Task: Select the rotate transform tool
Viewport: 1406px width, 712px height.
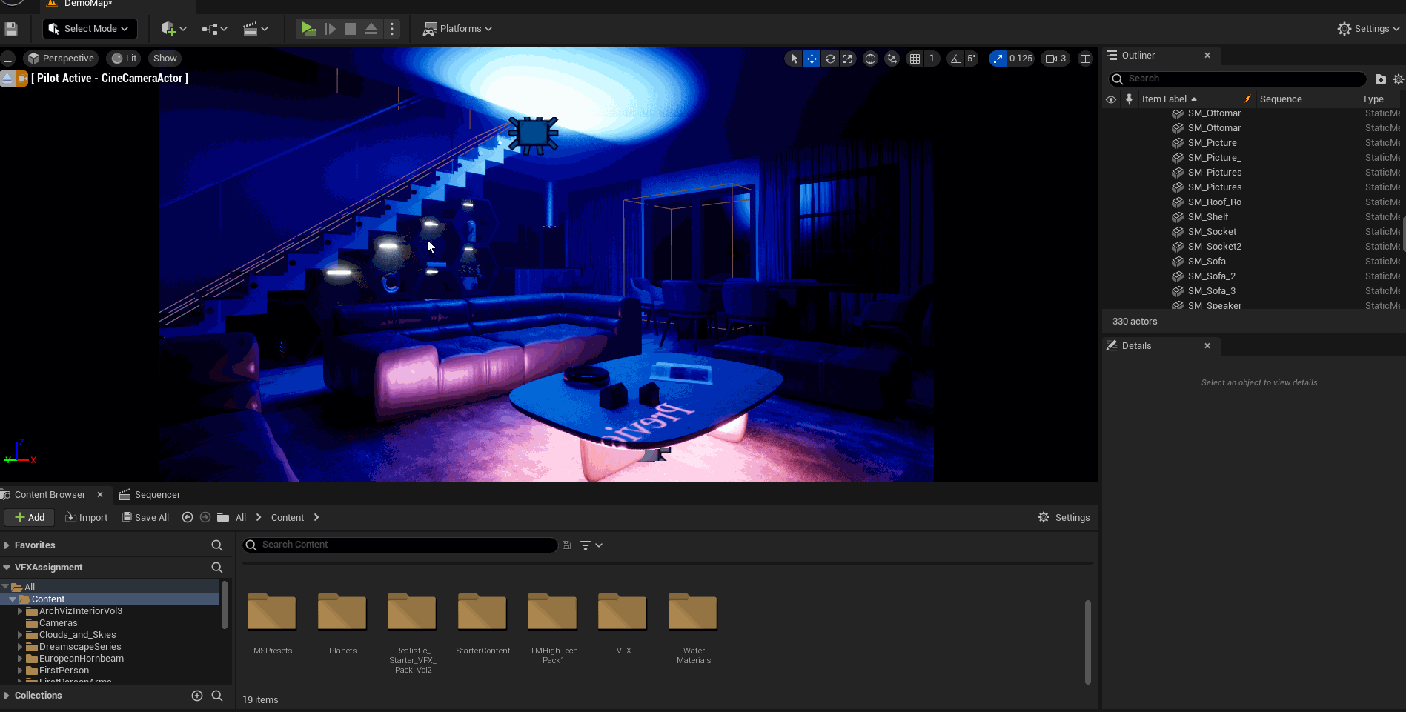Action: coord(830,59)
